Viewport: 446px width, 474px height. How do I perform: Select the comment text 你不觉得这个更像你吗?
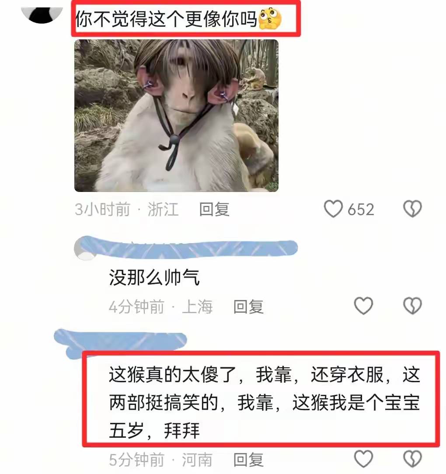click(x=166, y=19)
